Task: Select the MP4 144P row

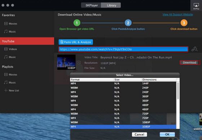Action: point(123,83)
